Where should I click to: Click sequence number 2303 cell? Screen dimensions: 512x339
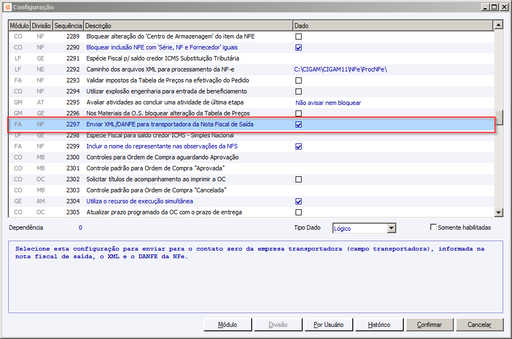[x=73, y=190]
